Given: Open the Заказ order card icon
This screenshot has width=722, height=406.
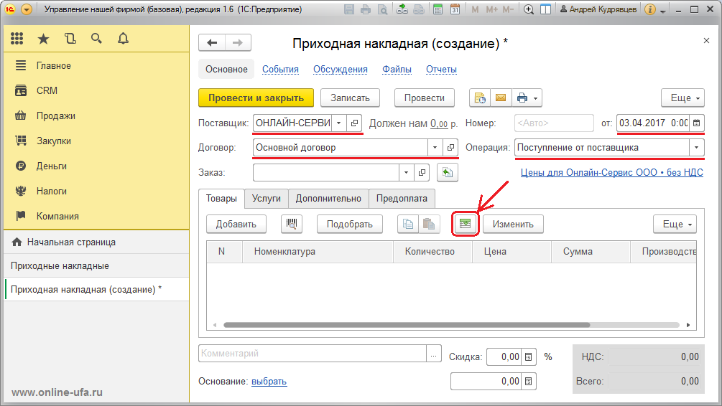Looking at the screenshot, I should pos(422,172).
